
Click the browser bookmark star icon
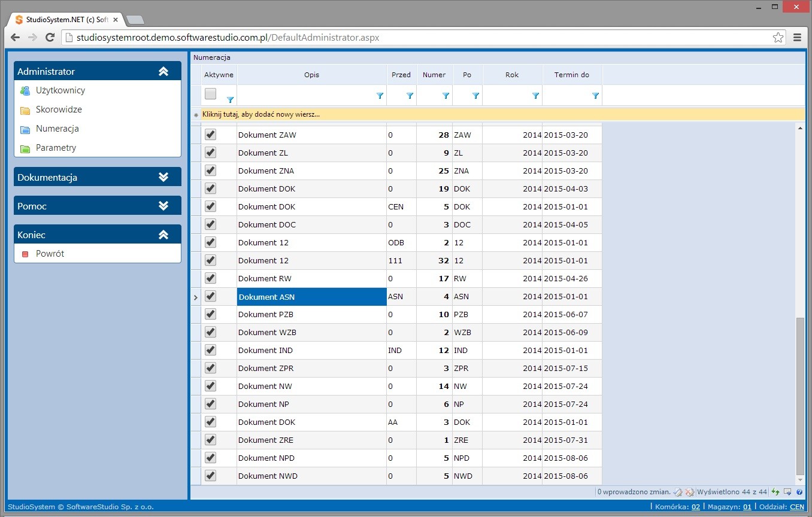pyautogui.click(x=778, y=37)
